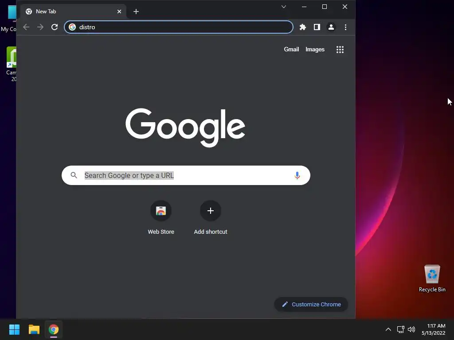Screen dimensions: 454x340
Task: Show hidden system tray icons
Action: tap(388, 329)
